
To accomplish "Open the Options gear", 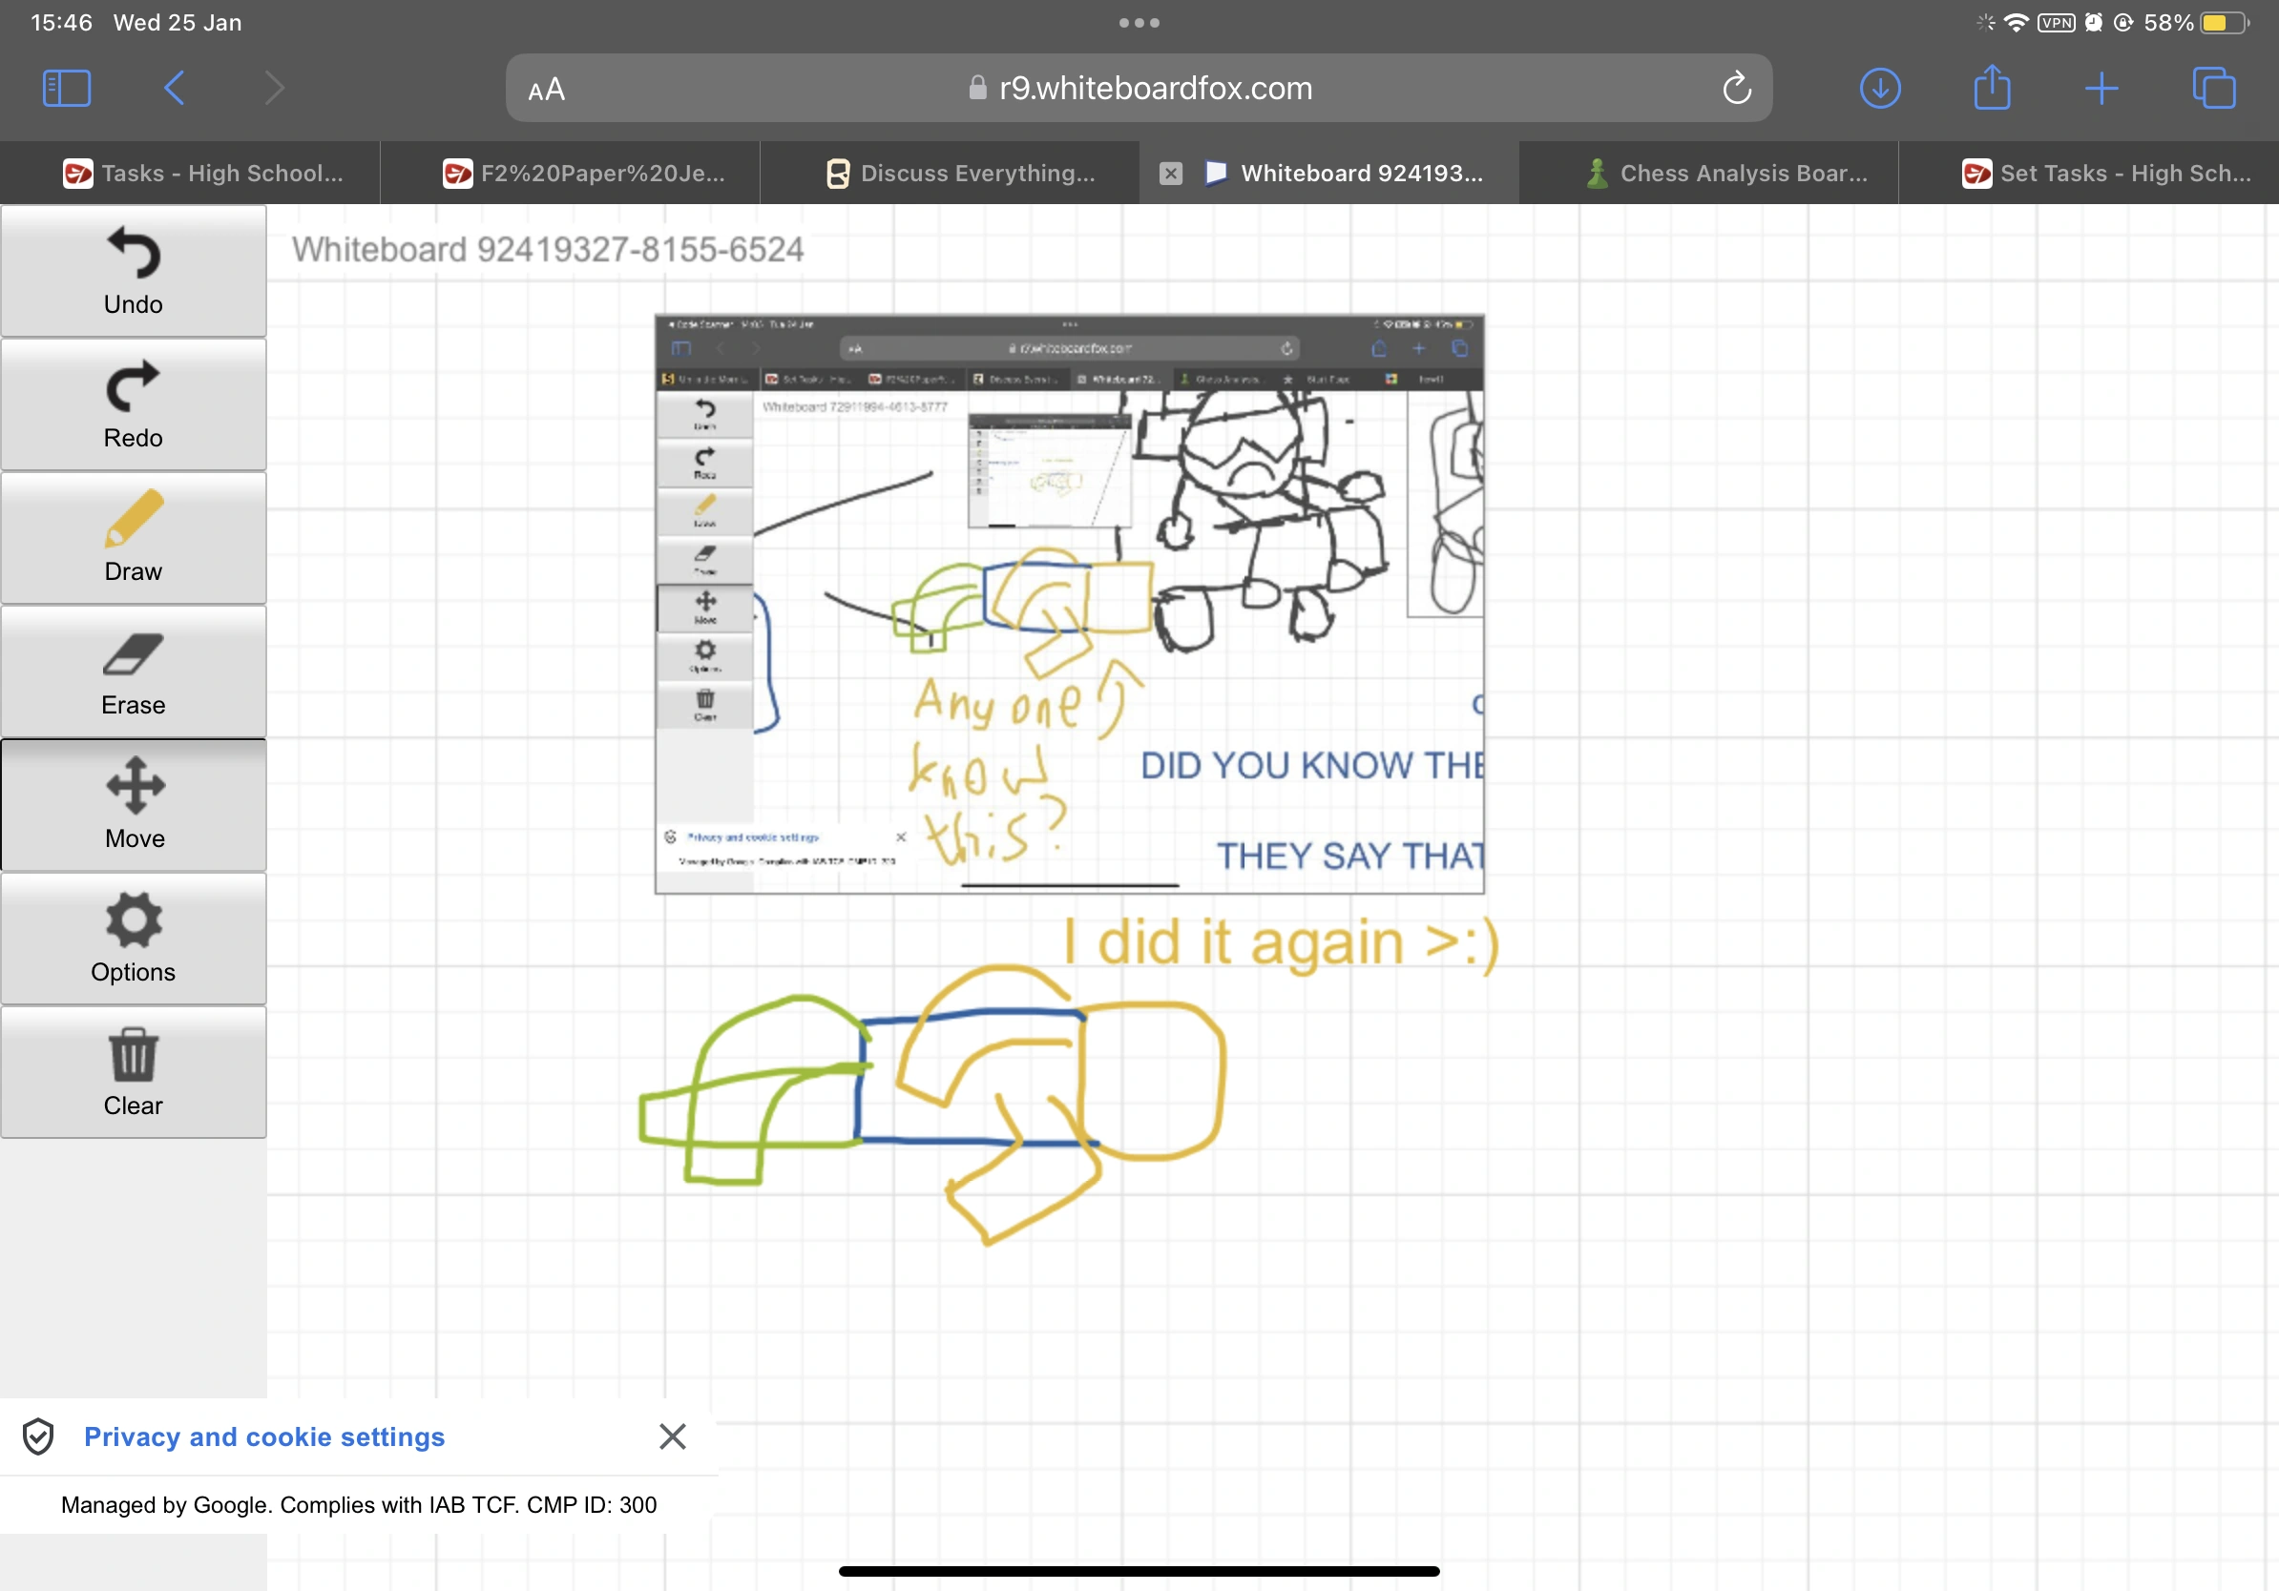I will (x=133, y=939).
